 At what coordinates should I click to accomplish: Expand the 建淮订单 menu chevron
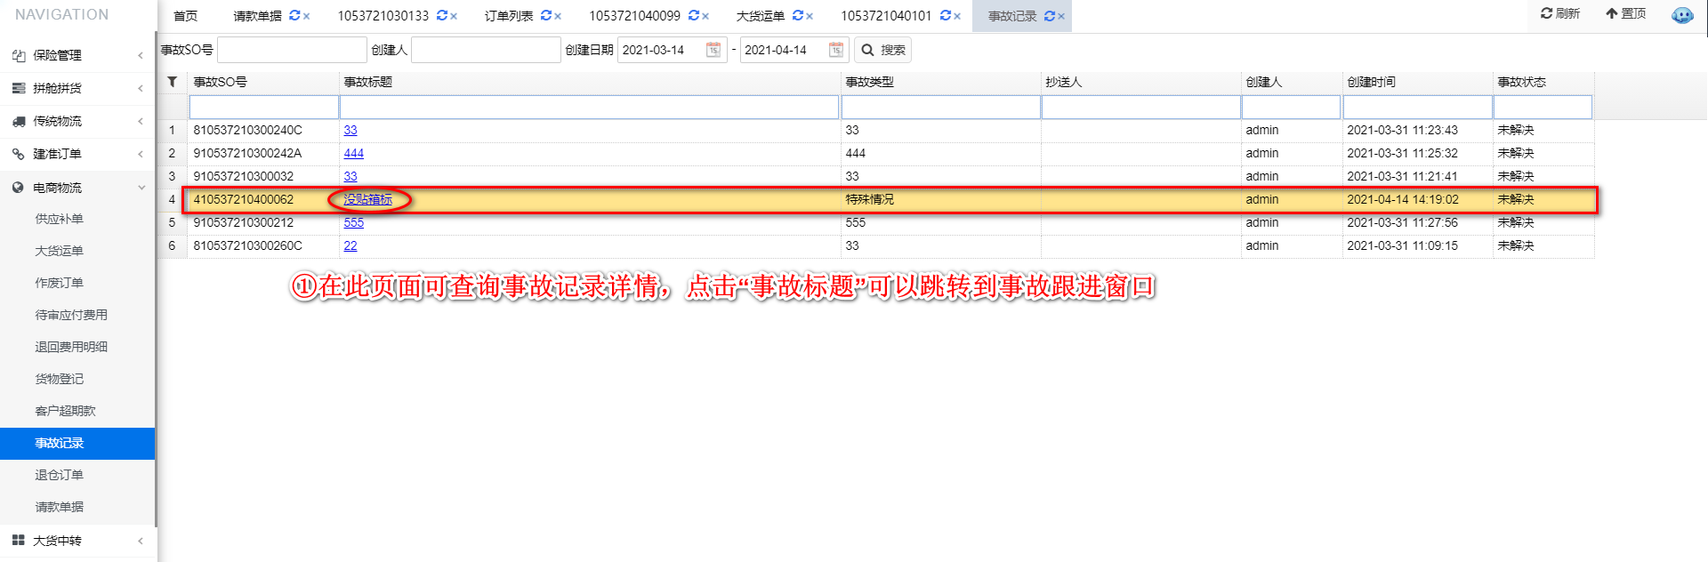[141, 154]
